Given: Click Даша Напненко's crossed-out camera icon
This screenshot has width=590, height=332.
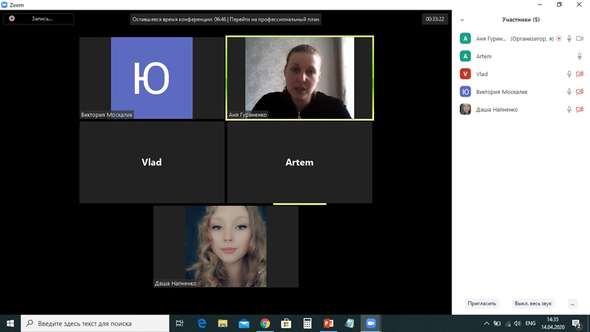Looking at the screenshot, I should (580, 109).
